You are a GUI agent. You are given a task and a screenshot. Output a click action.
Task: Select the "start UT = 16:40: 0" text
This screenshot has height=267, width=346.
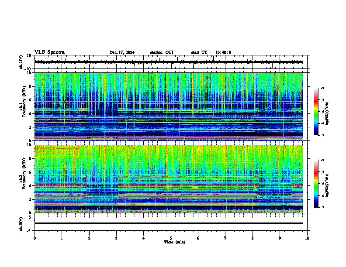211,52
